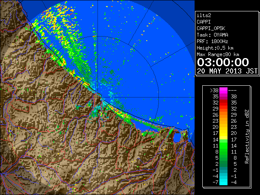
Task: Click the '---' legend entry
Action: 232,90
